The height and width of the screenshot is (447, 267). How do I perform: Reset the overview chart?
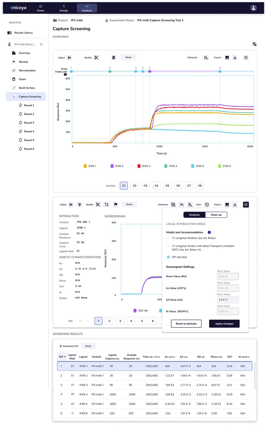tap(128, 57)
